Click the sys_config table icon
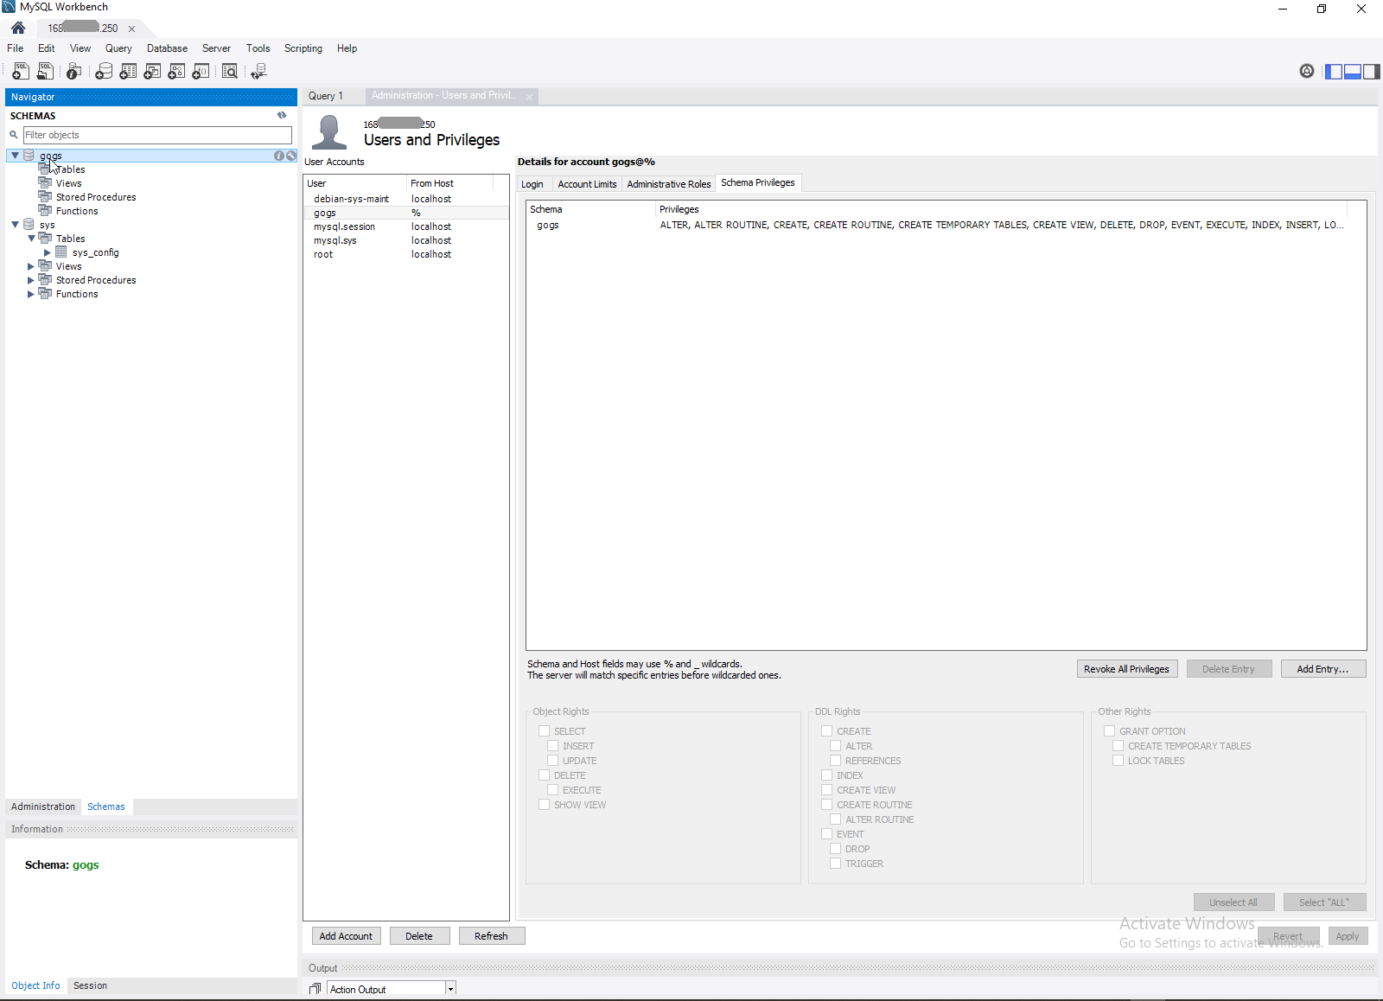This screenshot has height=1001, width=1383. pos(61,252)
